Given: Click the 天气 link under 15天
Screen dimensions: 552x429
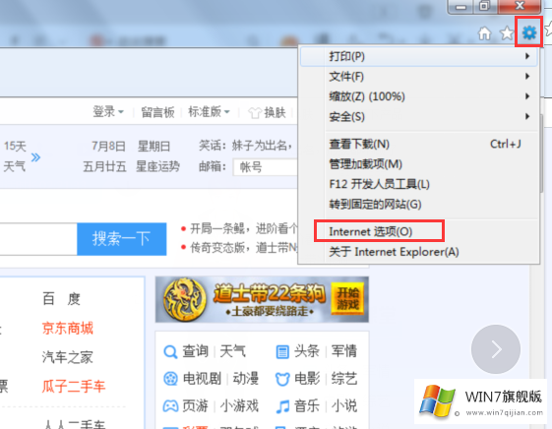Looking at the screenshot, I should pos(15,166).
